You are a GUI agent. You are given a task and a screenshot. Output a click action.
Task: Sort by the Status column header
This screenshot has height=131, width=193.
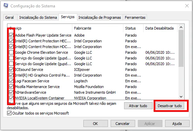pyautogui.click(x=133, y=28)
